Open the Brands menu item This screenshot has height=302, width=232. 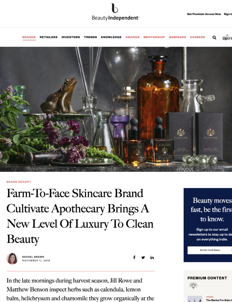click(x=29, y=37)
